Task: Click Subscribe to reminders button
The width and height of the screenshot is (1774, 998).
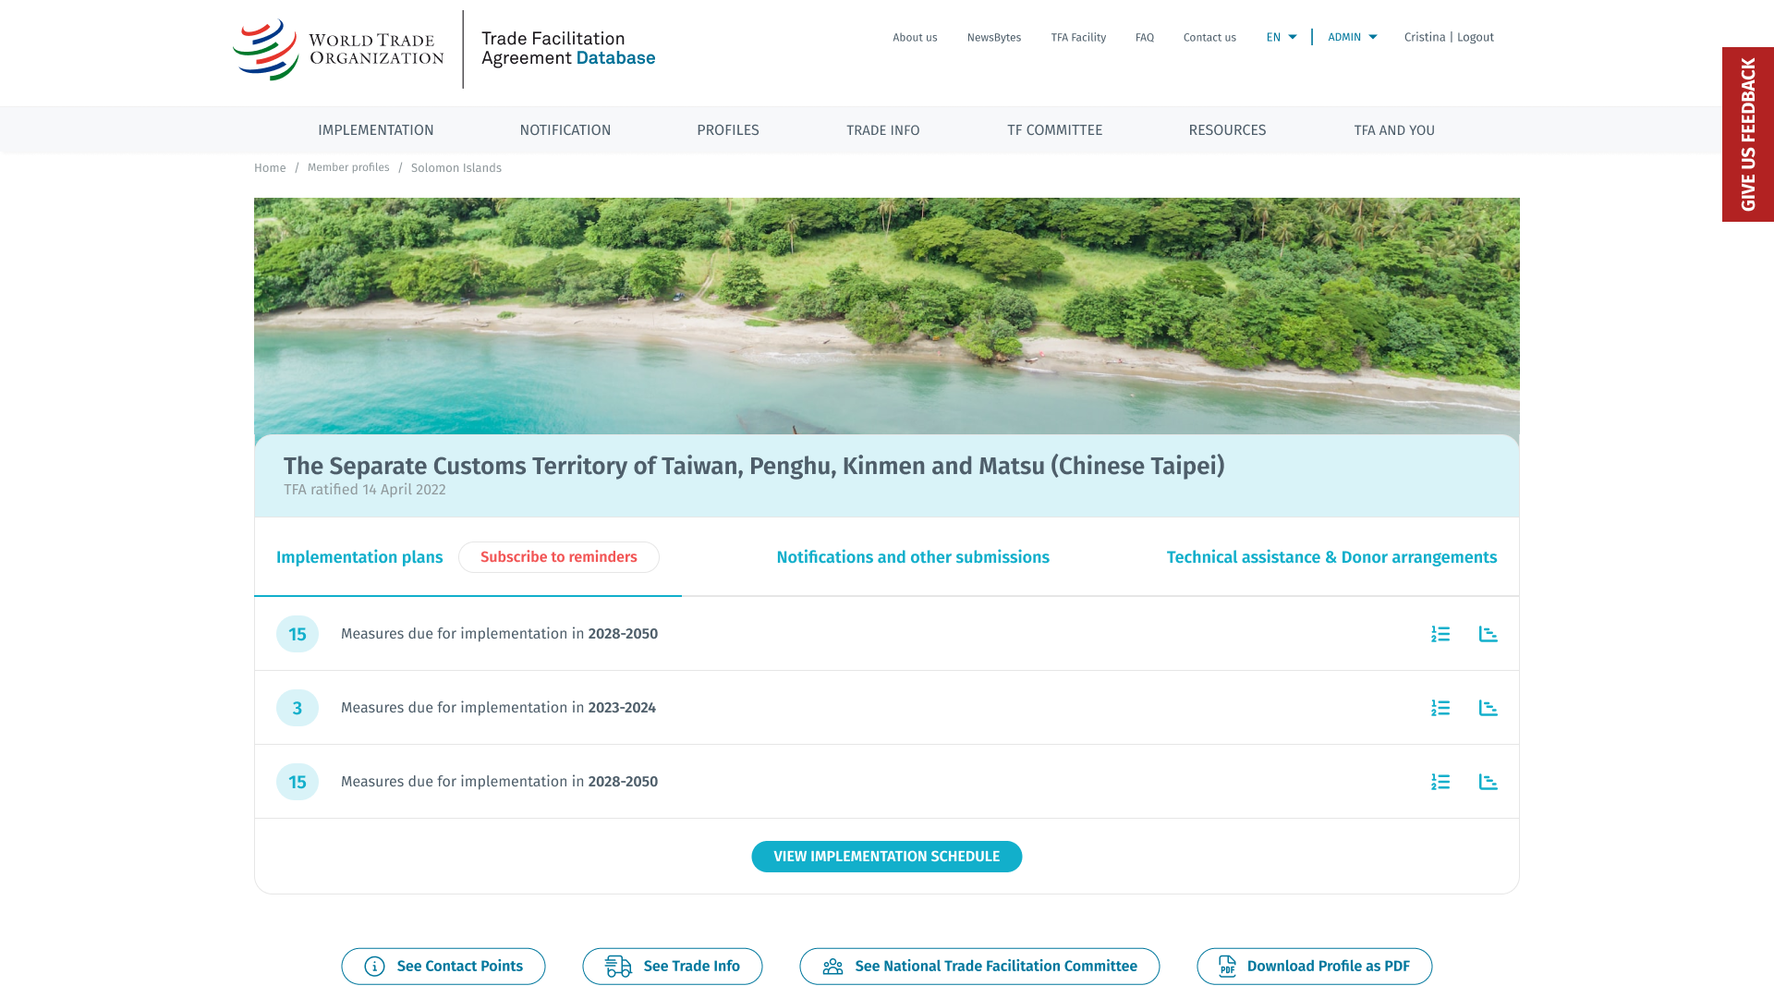Action: [x=558, y=557]
